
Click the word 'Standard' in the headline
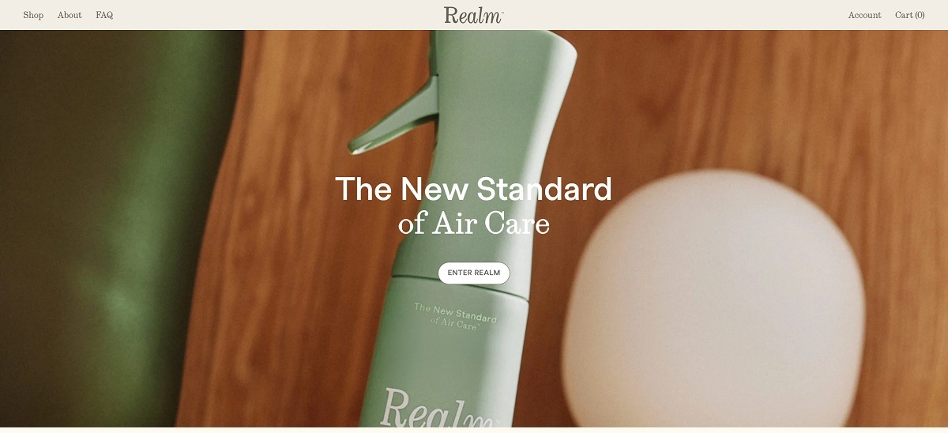point(544,190)
